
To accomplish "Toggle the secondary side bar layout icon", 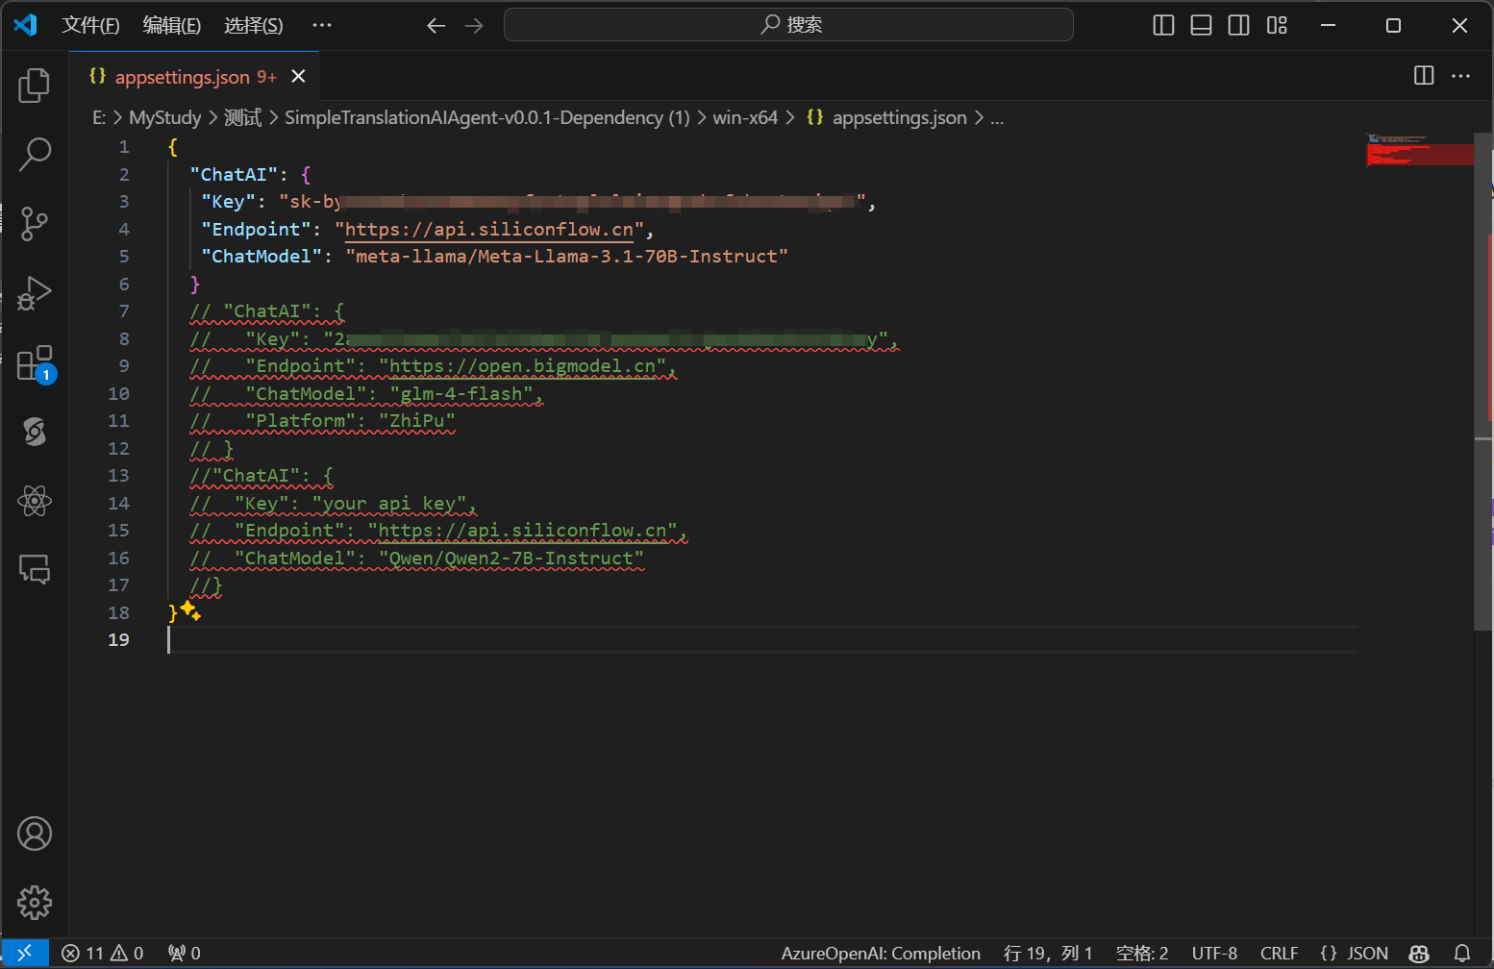I will pos(1239,26).
